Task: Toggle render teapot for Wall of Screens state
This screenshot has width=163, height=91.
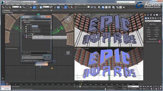Action: [x=26, y=30]
